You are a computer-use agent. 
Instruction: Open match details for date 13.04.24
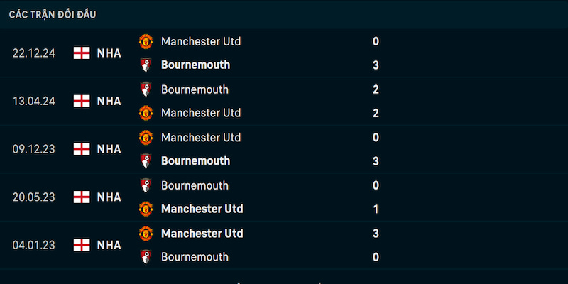(33, 101)
